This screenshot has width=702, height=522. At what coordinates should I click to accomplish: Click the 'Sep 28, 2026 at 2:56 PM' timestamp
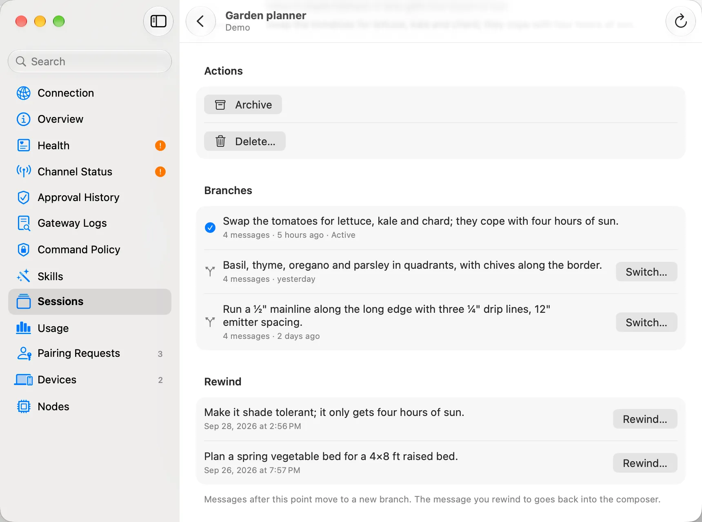tap(253, 426)
